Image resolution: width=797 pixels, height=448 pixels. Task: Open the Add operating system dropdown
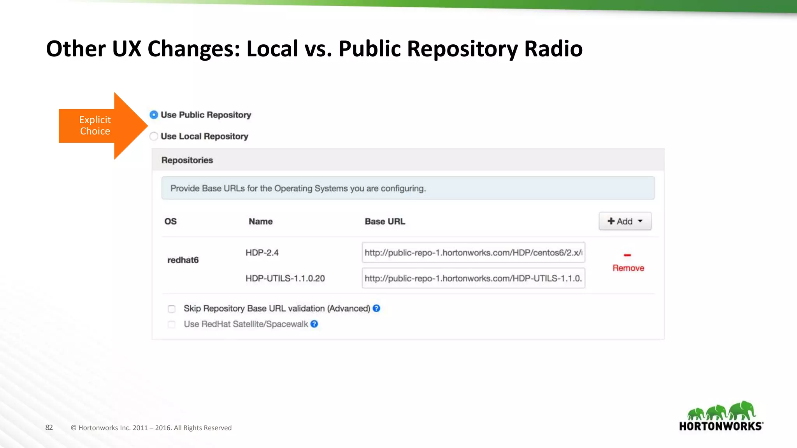point(625,221)
